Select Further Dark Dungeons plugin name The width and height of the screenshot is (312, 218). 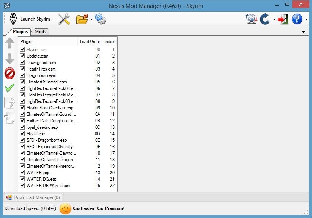pyautogui.click(x=52, y=121)
